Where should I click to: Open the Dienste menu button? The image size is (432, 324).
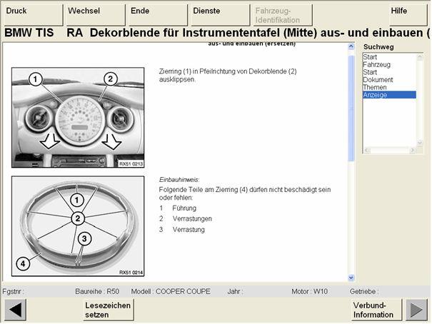pos(218,14)
